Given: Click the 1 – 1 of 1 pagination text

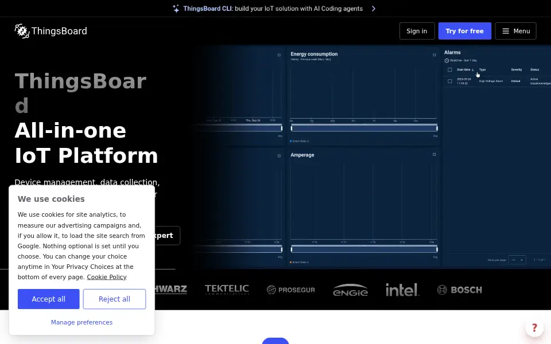Looking at the screenshot, I should 540,260.
